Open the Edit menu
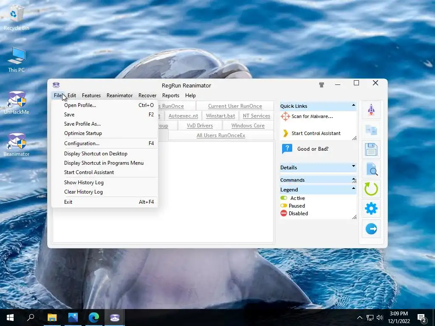 [71, 96]
